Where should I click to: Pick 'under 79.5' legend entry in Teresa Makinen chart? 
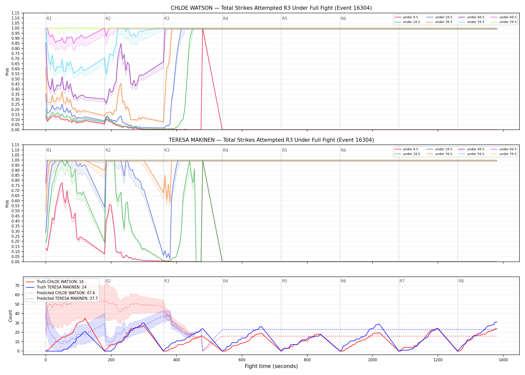(503, 154)
